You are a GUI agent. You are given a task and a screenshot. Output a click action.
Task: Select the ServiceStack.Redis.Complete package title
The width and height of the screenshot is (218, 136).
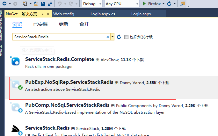pos(60,59)
